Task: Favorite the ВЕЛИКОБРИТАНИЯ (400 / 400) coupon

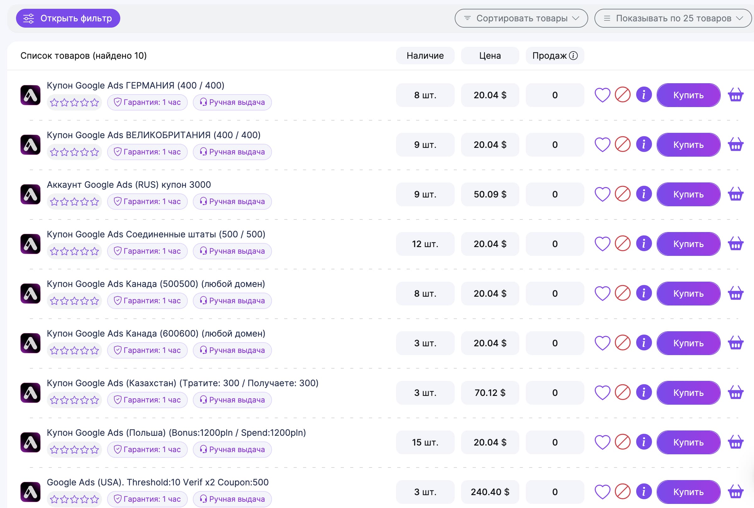Action: [x=602, y=145]
